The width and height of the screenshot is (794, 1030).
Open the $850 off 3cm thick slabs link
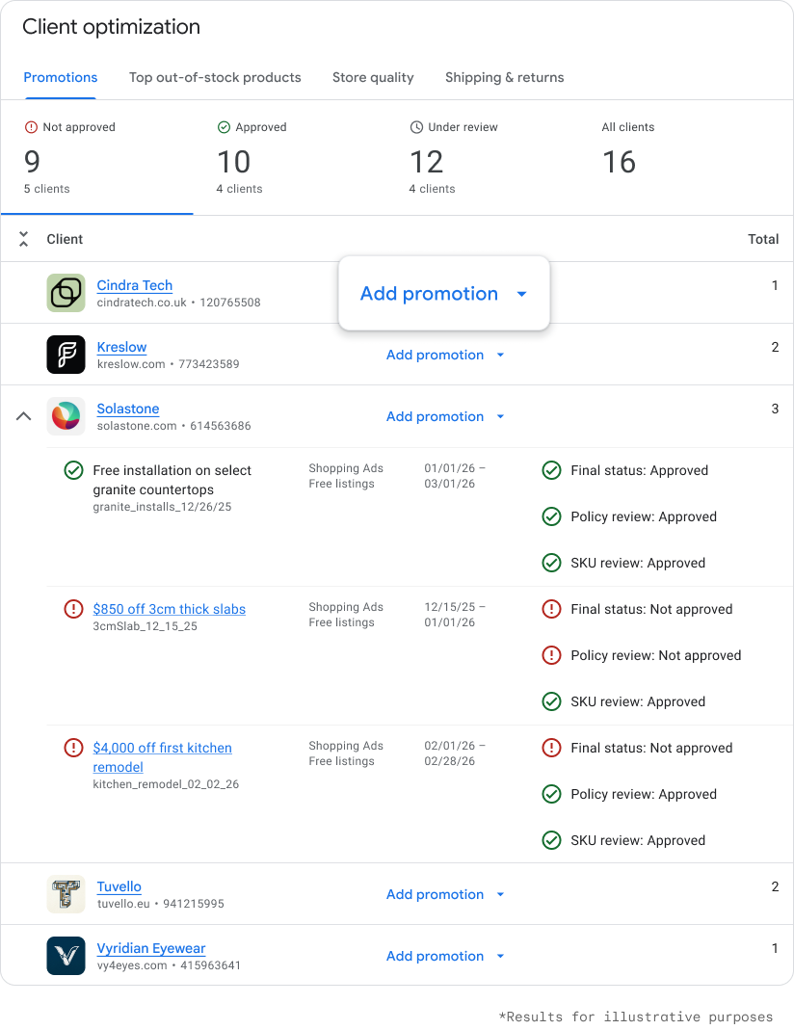click(x=169, y=609)
